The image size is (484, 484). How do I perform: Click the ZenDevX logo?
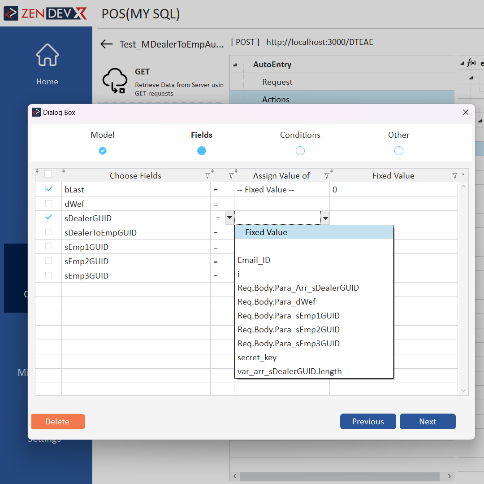pos(45,13)
